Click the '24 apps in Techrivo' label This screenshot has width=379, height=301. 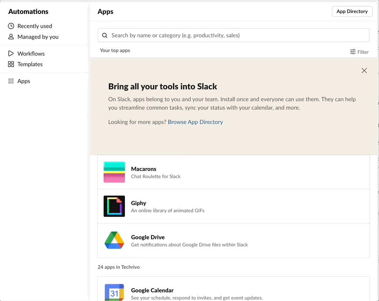point(119,267)
